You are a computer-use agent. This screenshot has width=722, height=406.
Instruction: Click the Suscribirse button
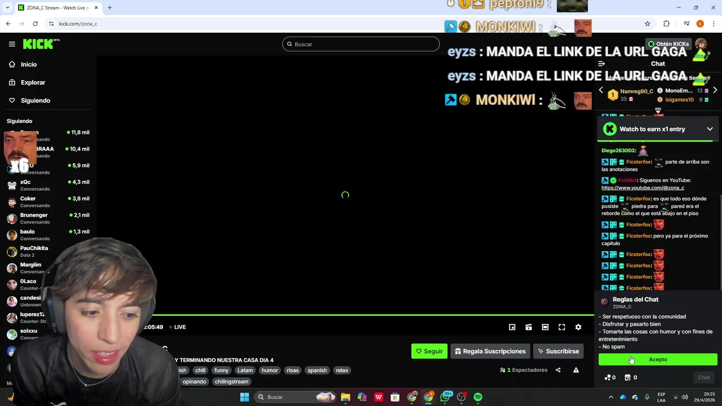(558, 351)
